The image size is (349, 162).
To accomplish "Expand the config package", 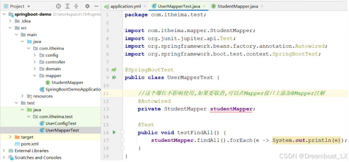I will coord(35,55).
